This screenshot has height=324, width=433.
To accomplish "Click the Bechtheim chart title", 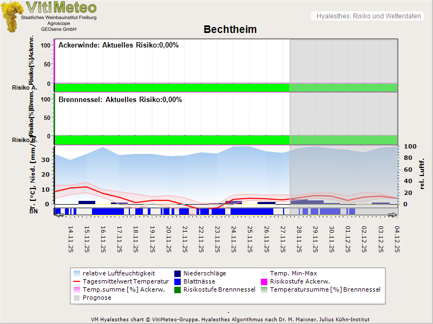I will point(230,30).
